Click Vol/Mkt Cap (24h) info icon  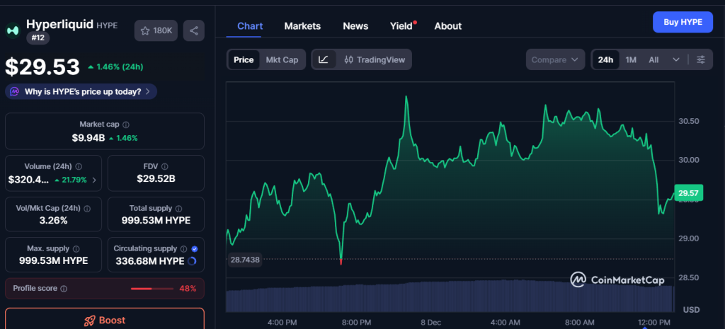pos(87,209)
